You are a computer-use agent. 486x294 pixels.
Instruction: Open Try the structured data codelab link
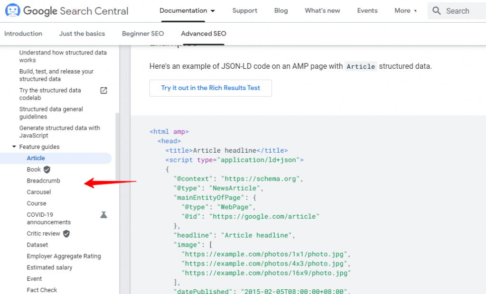click(x=50, y=94)
